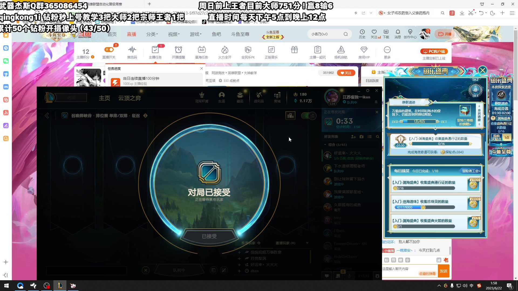The image size is (518, 291).
Task: Click the 收藏的弹幕 button
Action: 427,273
